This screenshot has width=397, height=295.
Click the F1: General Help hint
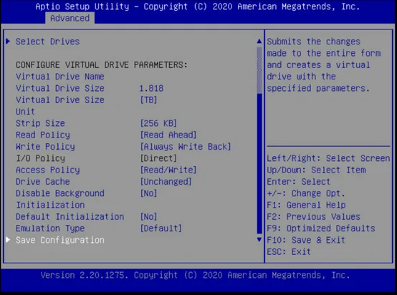(307, 205)
